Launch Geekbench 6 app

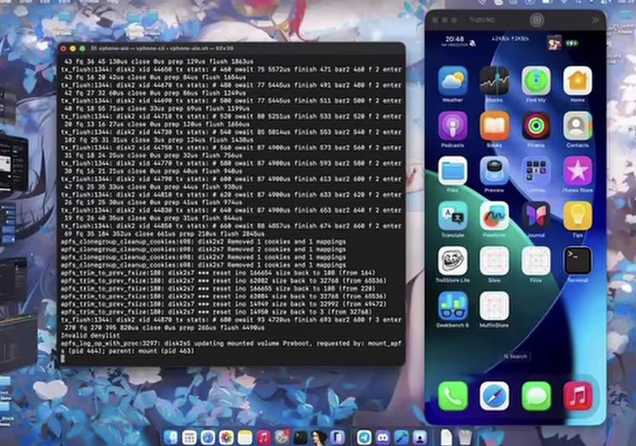coord(452,306)
